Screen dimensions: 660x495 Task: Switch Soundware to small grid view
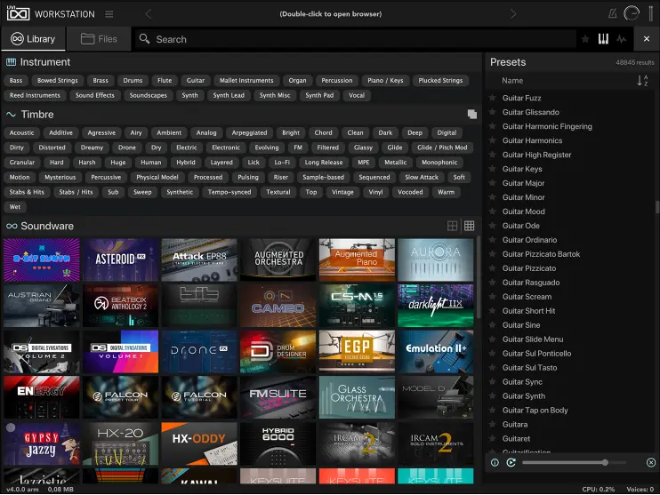[x=469, y=227]
